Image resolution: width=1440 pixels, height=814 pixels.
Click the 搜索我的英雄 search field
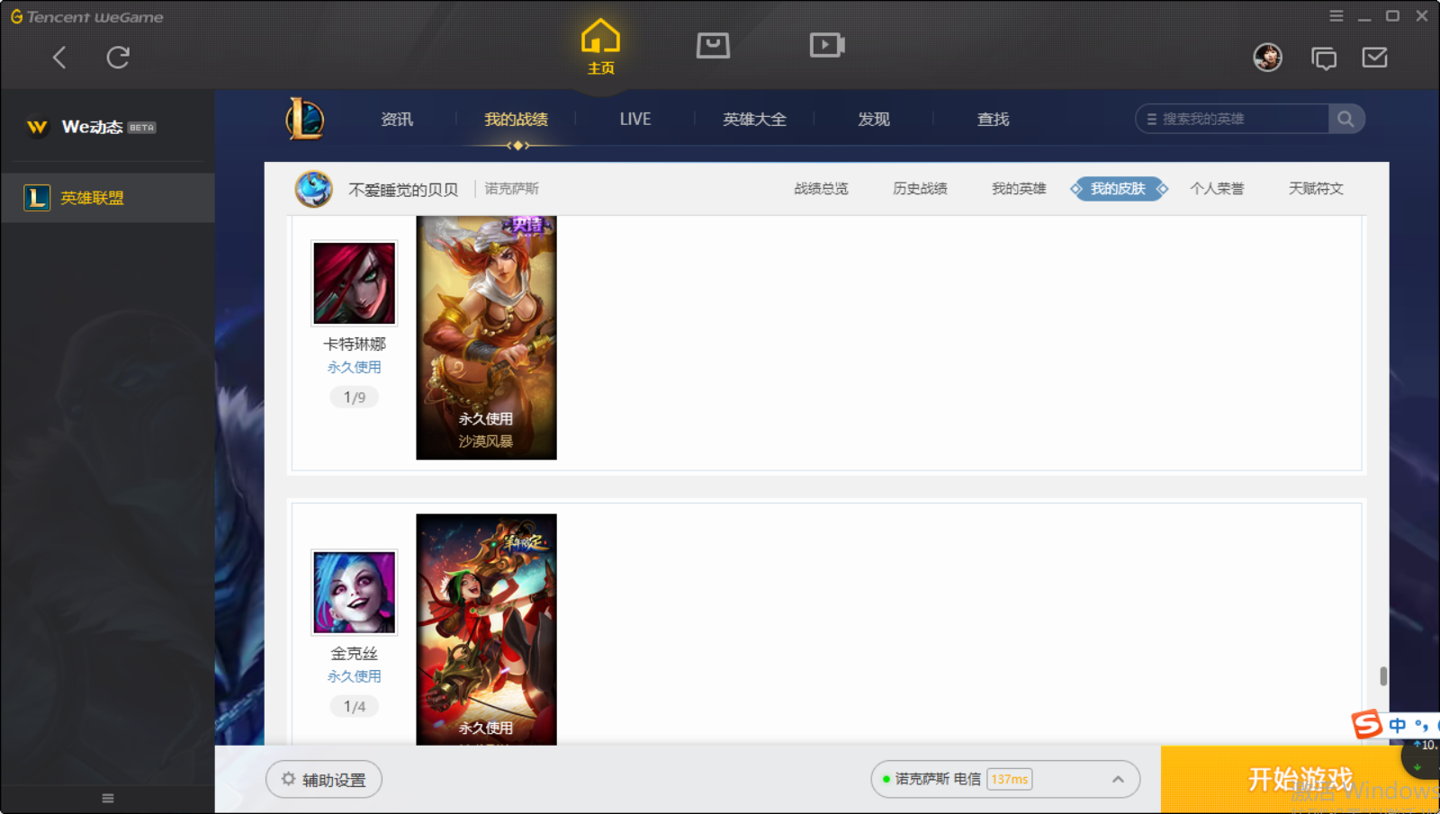(1232, 119)
